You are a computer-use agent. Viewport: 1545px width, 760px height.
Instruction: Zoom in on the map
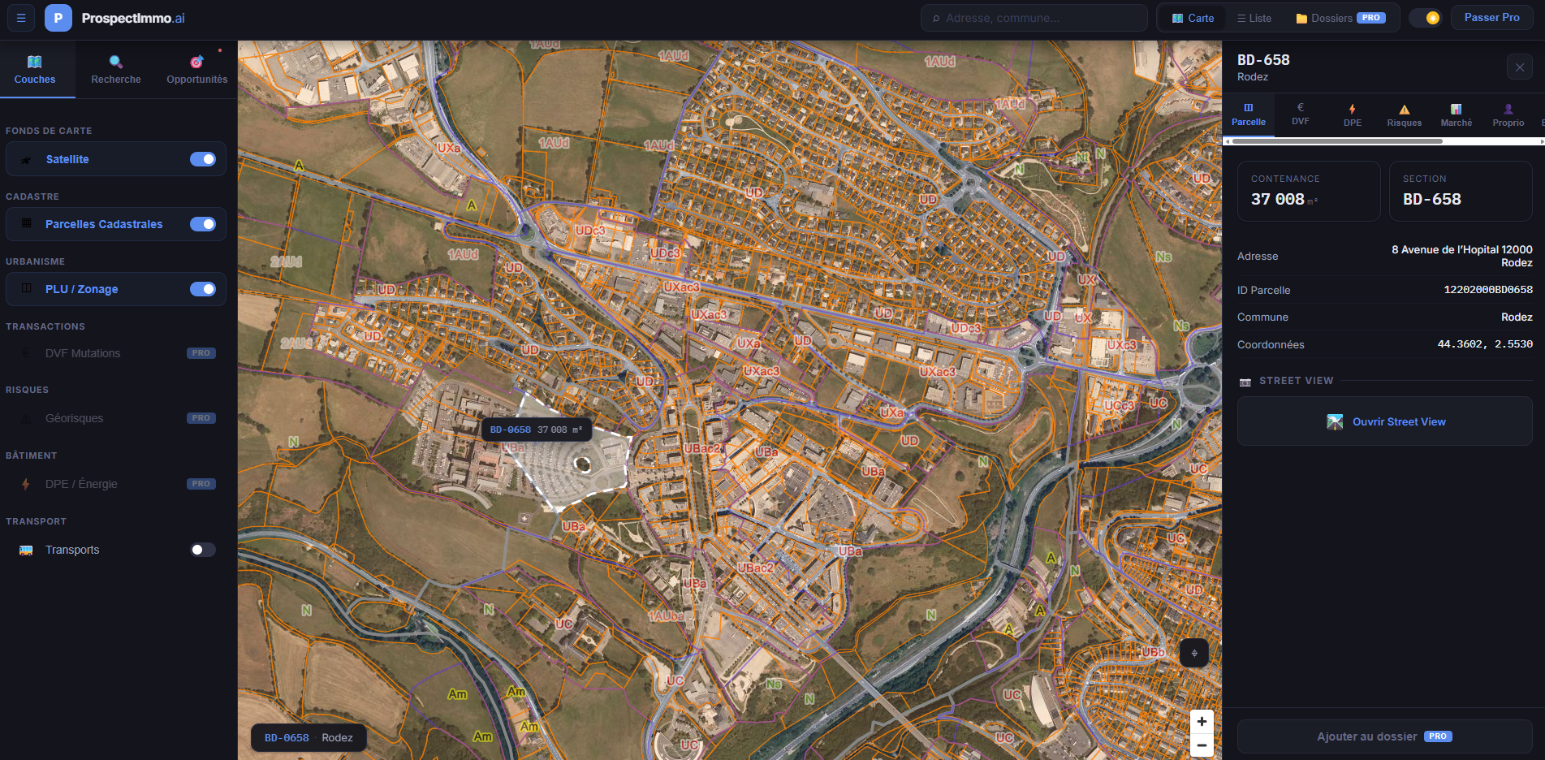[1202, 722]
